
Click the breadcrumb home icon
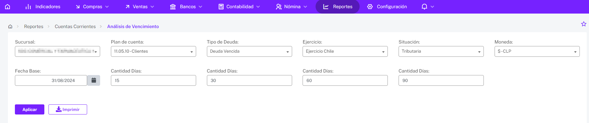click(x=10, y=26)
